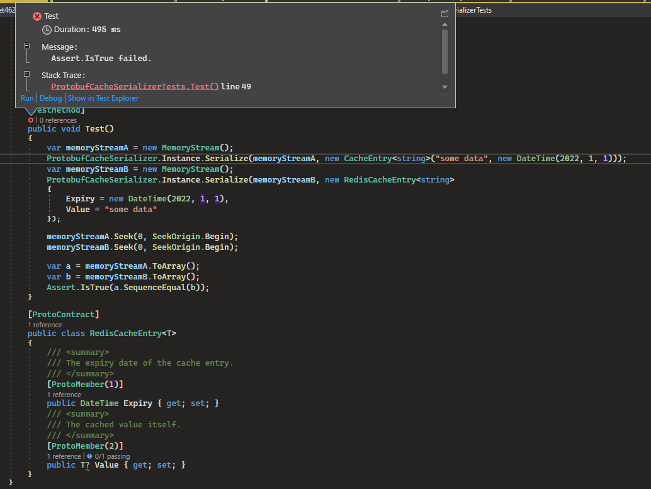Click tooltip scrollbar down arrow
The width and height of the screenshot is (651, 489).
coord(444,87)
